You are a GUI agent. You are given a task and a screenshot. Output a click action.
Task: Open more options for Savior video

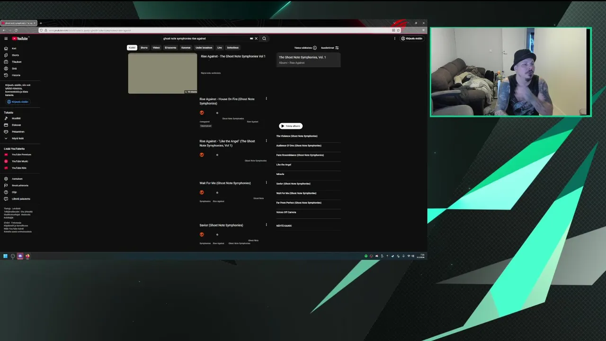pyautogui.click(x=266, y=225)
